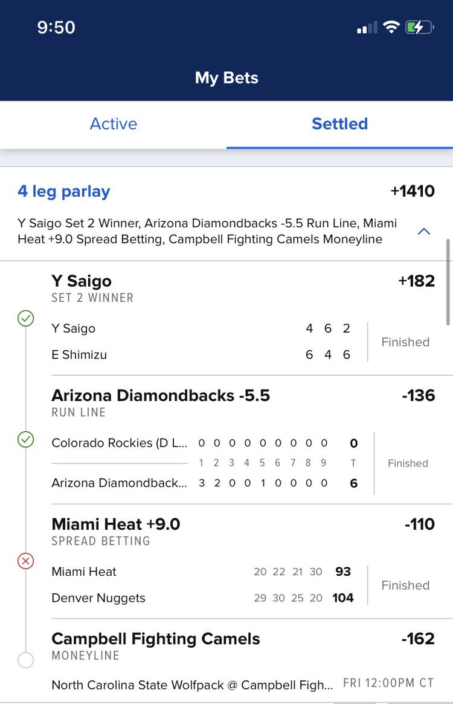Tap the Wi-Fi status icon
Viewport: 453px width, 704px height.
391,27
